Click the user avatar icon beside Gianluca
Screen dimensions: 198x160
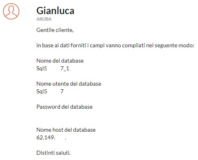[x=11, y=11]
